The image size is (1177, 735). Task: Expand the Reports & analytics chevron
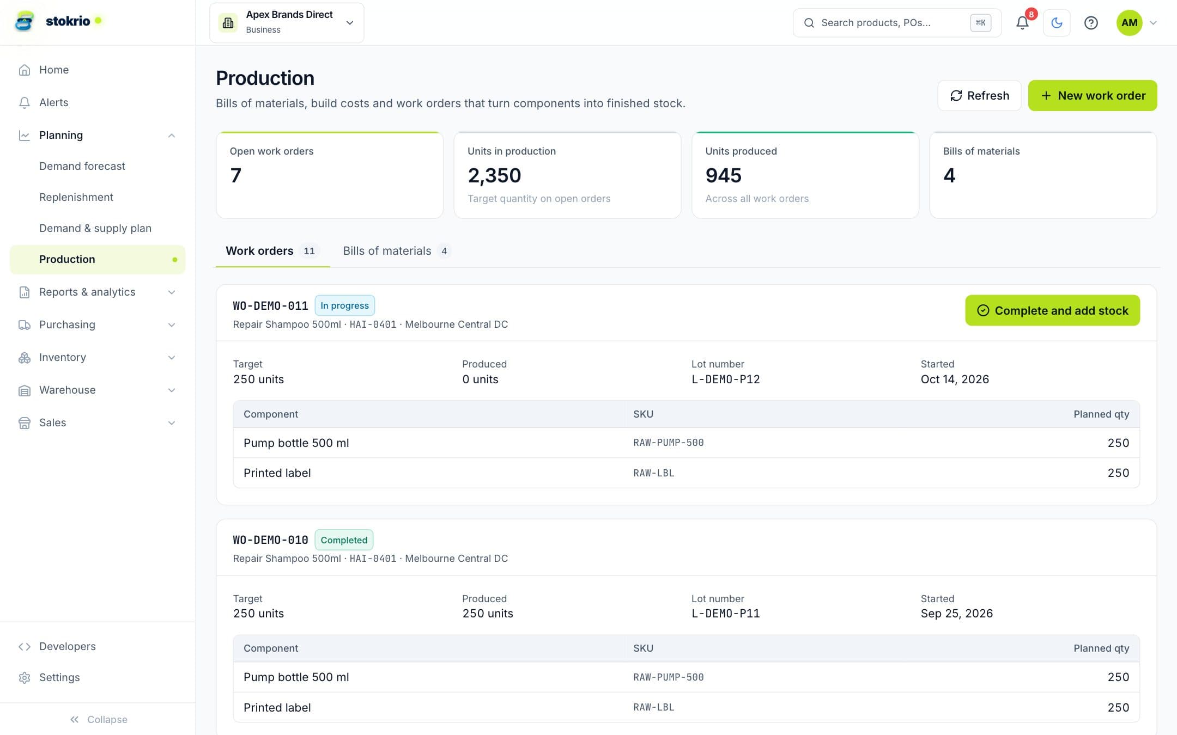(172, 292)
